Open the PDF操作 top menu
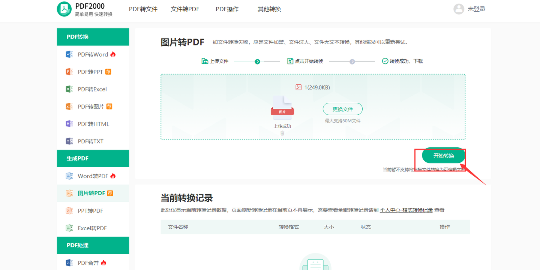540x270 pixels. 227,9
